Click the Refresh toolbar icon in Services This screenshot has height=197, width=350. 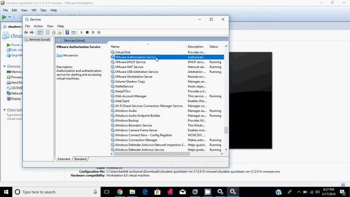pyautogui.click(x=54, y=32)
